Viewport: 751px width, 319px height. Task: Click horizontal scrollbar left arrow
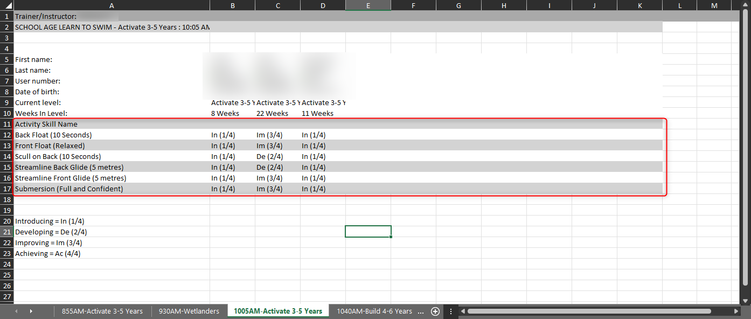(x=462, y=311)
